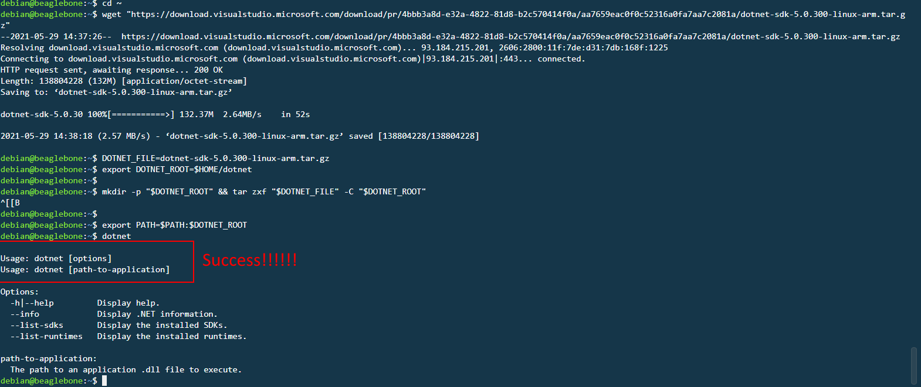Screen dimensions: 921x387
Task: Click the URL after the 14:37:26 timestamp
Action: [510, 36]
